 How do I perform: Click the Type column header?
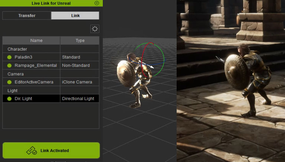tap(80, 40)
